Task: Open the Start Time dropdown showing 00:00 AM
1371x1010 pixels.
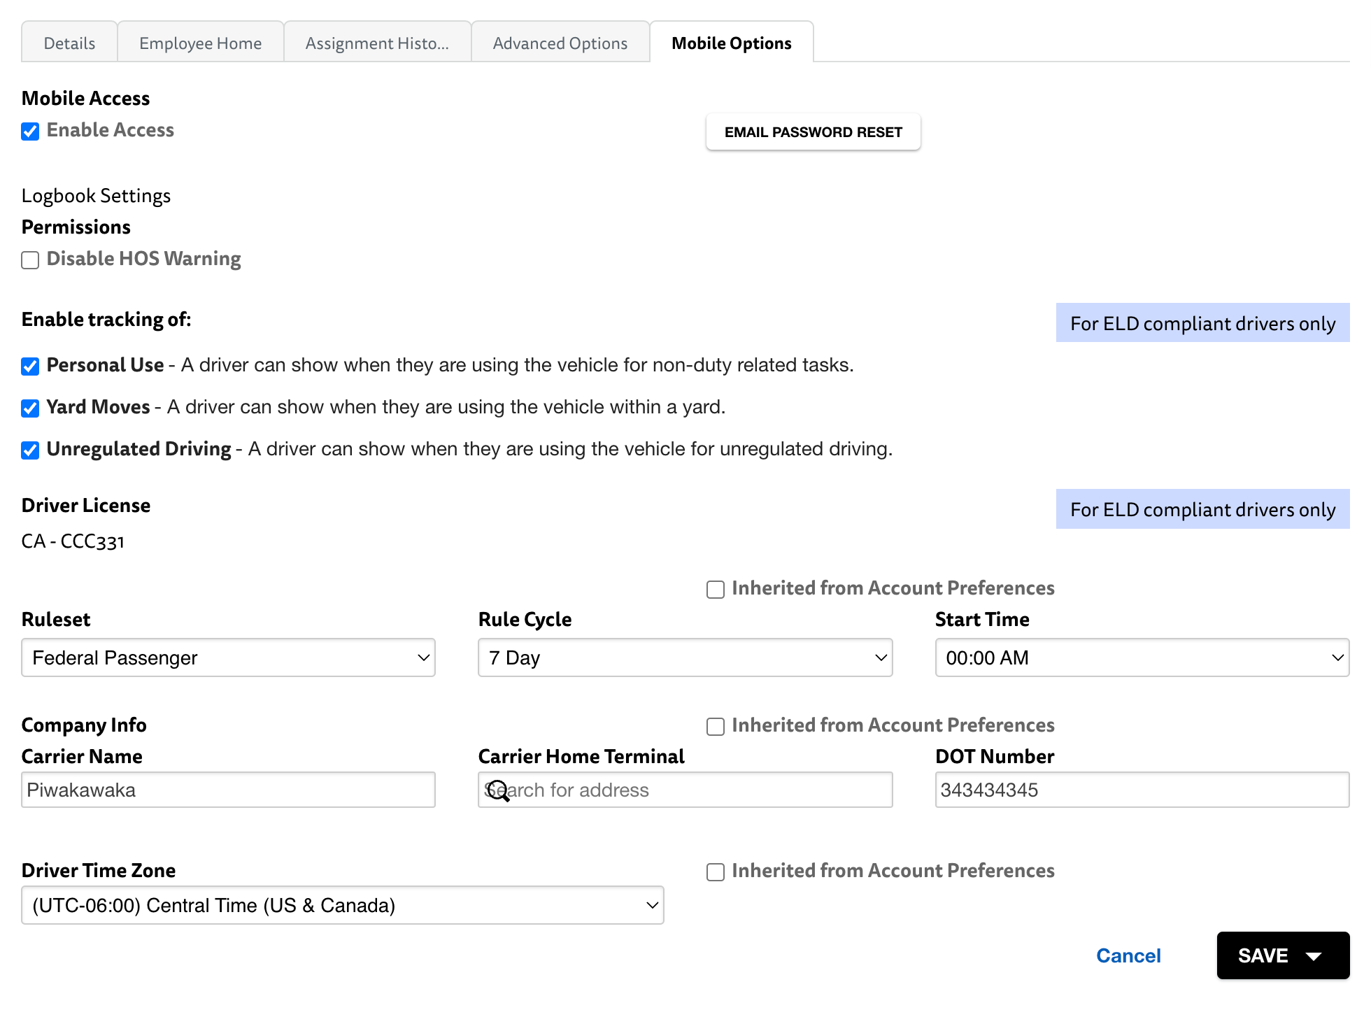Action: [1142, 657]
